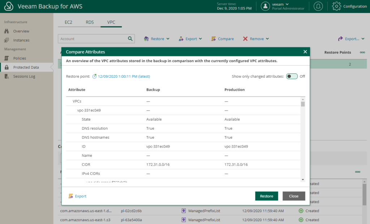Click the Production ID value vpc-331ec049

pos(236,146)
